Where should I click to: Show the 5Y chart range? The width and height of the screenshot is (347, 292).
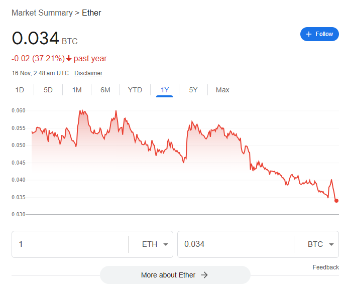click(x=193, y=90)
